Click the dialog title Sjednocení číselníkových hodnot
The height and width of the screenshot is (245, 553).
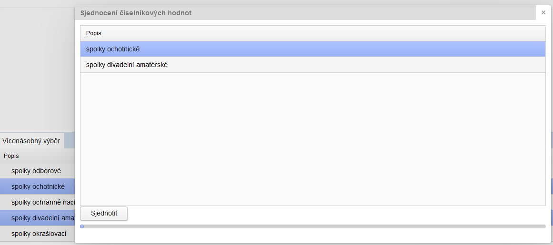pyautogui.click(x=136, y=13)
